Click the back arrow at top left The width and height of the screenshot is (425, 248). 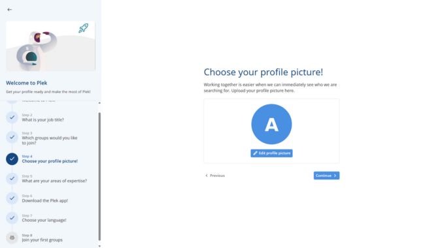point(10,10)
